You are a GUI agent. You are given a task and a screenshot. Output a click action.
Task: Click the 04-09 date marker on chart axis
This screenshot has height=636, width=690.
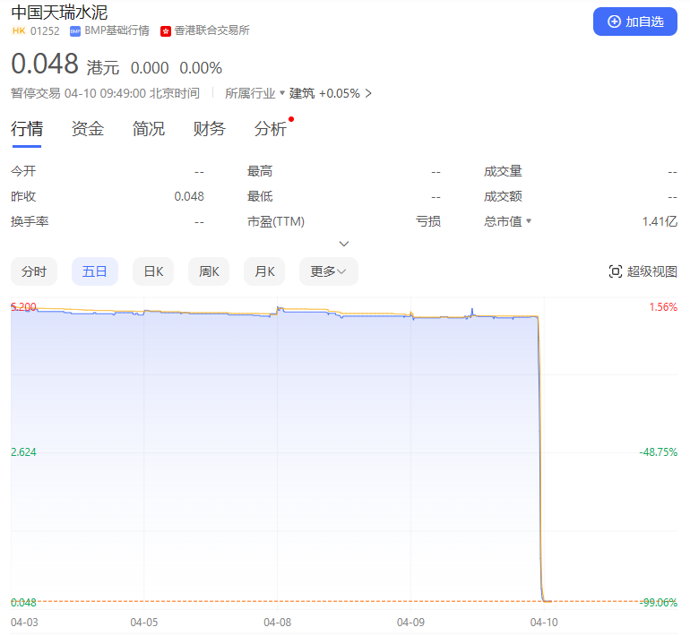tap(410, 623)
